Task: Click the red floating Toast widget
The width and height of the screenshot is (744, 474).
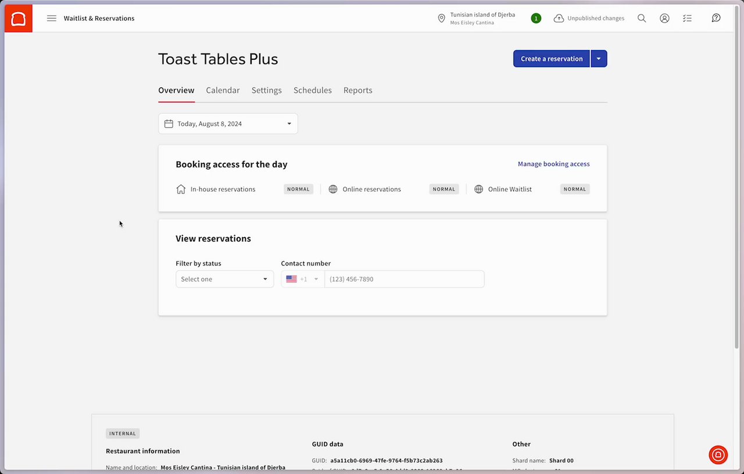Action: [718, 455]
